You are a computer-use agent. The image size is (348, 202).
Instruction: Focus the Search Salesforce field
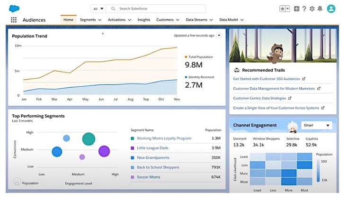tap(156, 9)
